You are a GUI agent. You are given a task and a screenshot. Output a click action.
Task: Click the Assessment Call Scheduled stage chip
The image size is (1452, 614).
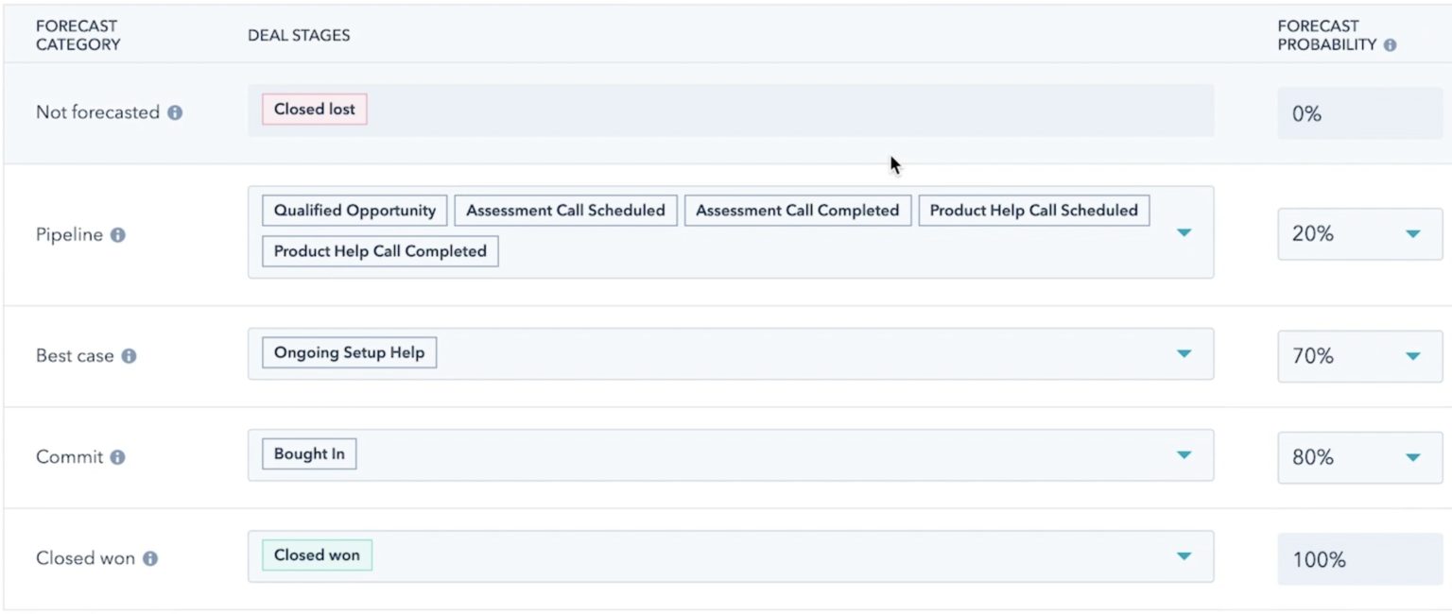coord(564,210)
